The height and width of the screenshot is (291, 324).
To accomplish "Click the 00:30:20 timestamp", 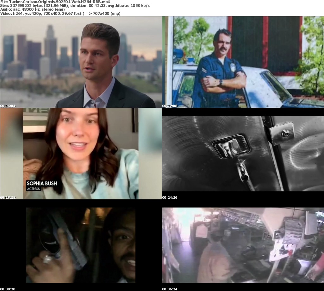I will pyautogui.click(x=8, y=289).
